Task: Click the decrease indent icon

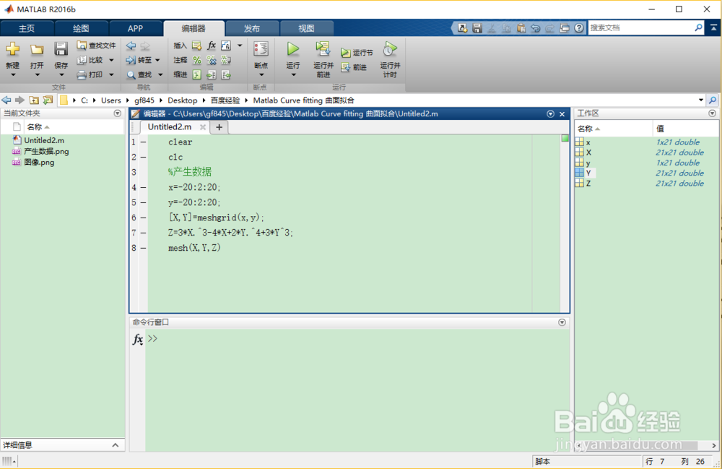Action: pyautogui.click(x=225, y=74)
